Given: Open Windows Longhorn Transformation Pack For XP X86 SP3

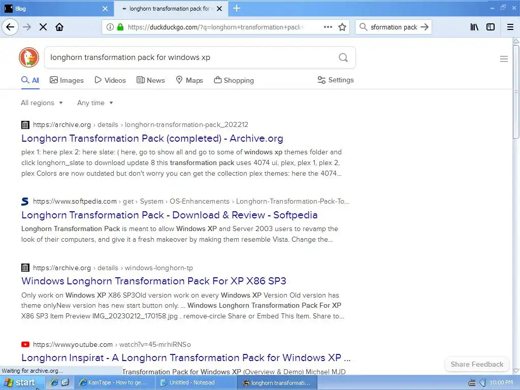Looking at the screenshot, I should [154, 281].
